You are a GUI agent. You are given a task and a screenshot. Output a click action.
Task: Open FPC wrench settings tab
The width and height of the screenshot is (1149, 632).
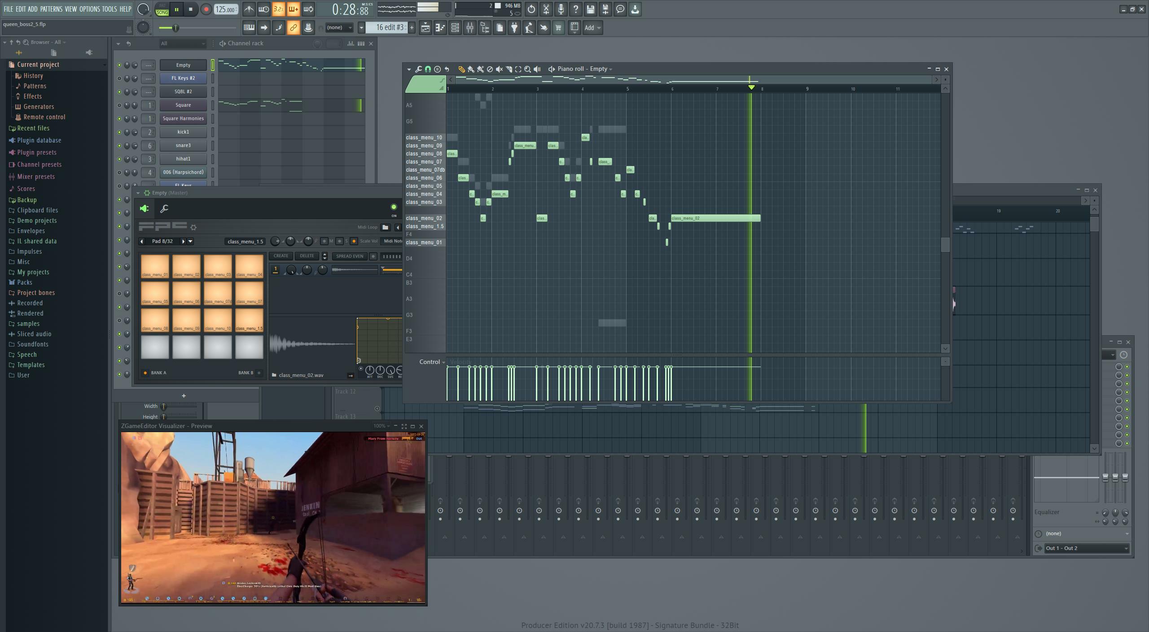[164, 208]
